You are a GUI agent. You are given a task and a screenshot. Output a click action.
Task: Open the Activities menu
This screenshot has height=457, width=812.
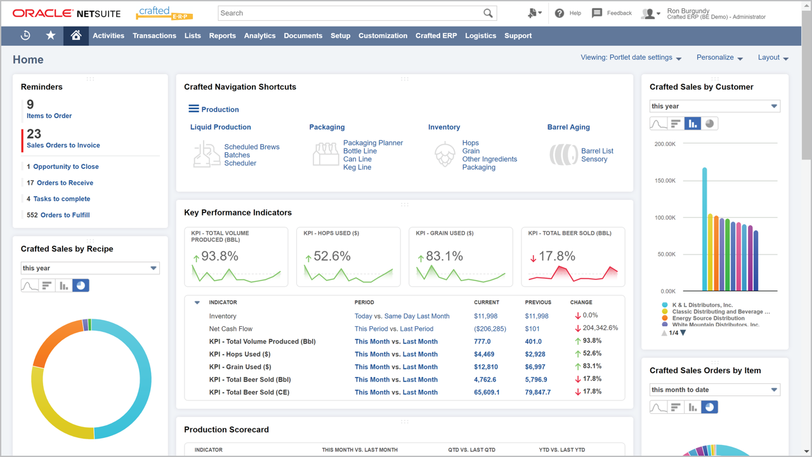[x=108, y=36]
